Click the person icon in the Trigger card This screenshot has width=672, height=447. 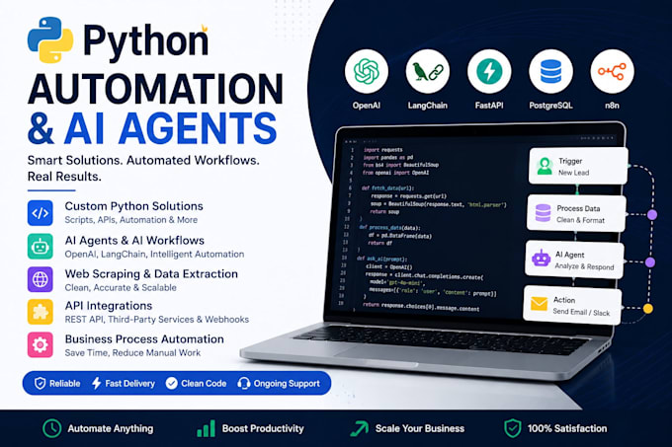[x=545, y=166]
